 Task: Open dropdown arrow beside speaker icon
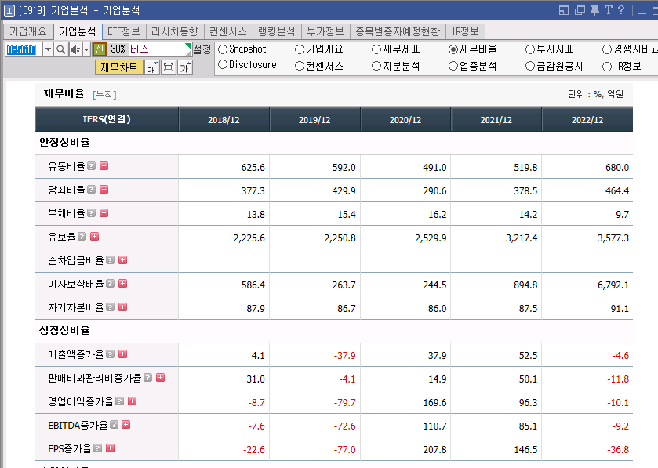coord(87,50)
